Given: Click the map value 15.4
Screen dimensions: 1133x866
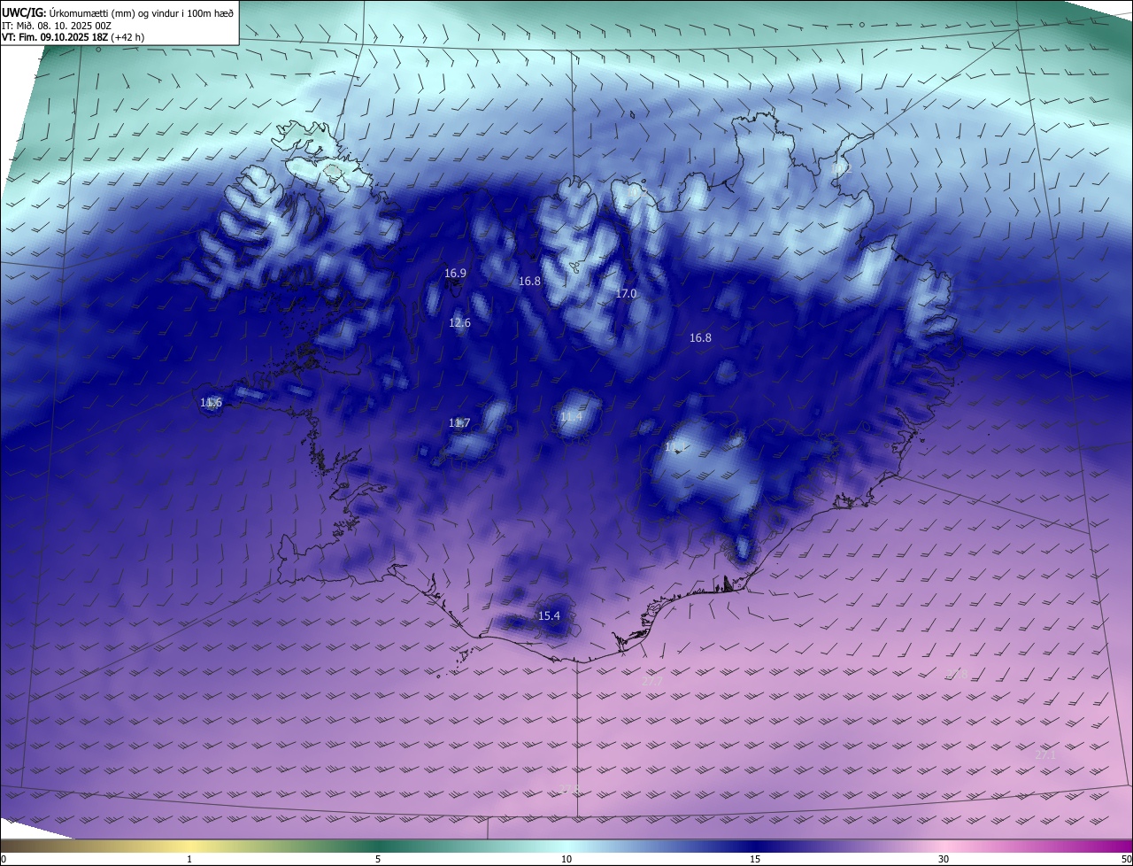Looking at the screenshot, I should click(549, 615).
